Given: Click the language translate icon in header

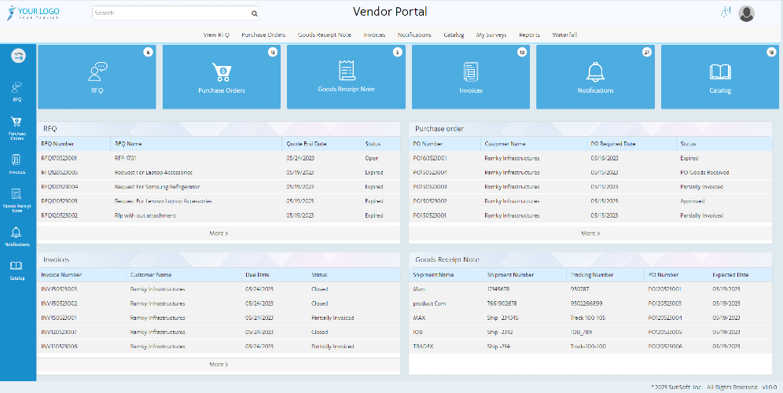Looking at the screenshot, I should tap(725, 12).
